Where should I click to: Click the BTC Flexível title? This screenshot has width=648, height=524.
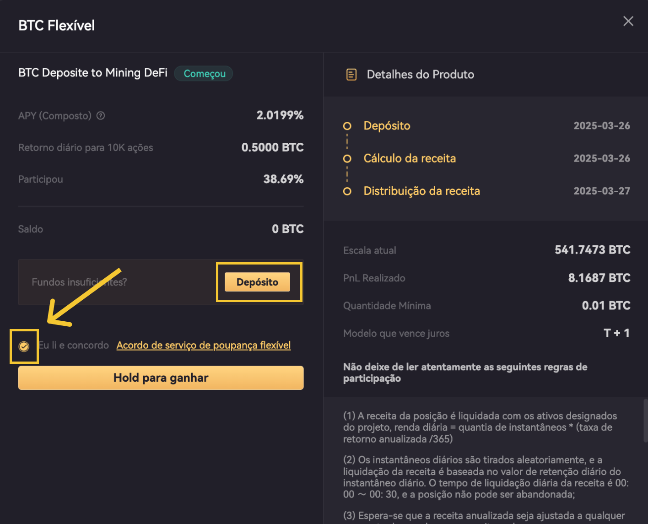[x=57, y=26]
